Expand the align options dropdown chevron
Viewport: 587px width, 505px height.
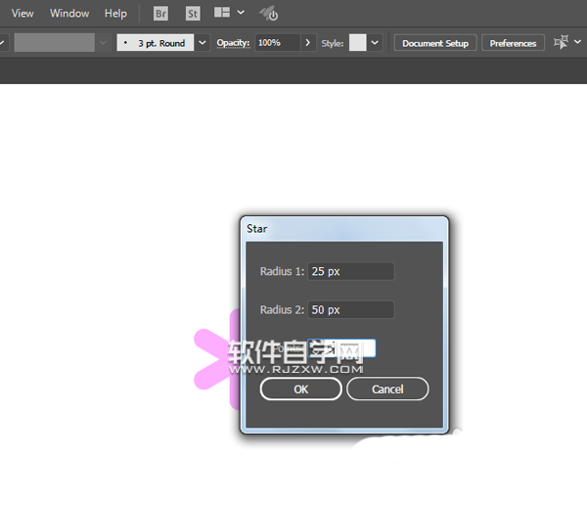(577, 41)
